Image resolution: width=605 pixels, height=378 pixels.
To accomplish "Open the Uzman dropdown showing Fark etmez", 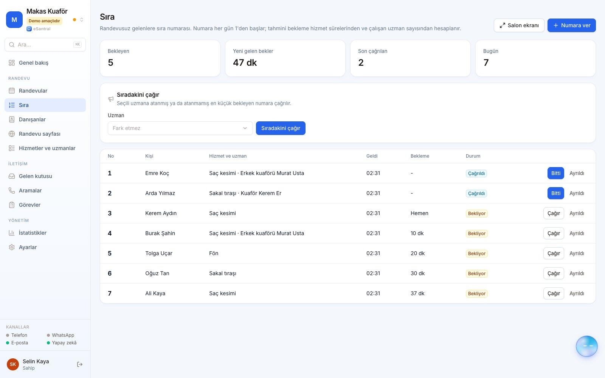I will 180,128.
